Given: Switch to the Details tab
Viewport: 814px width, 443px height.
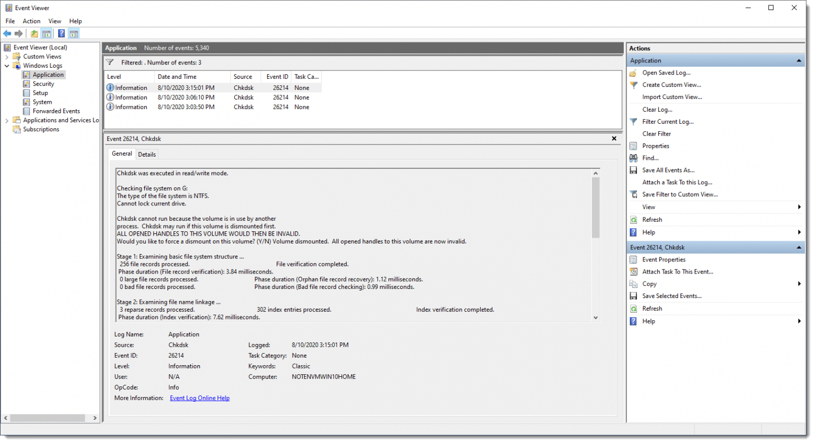Looking at the screenshot, I should coord(147,154).
